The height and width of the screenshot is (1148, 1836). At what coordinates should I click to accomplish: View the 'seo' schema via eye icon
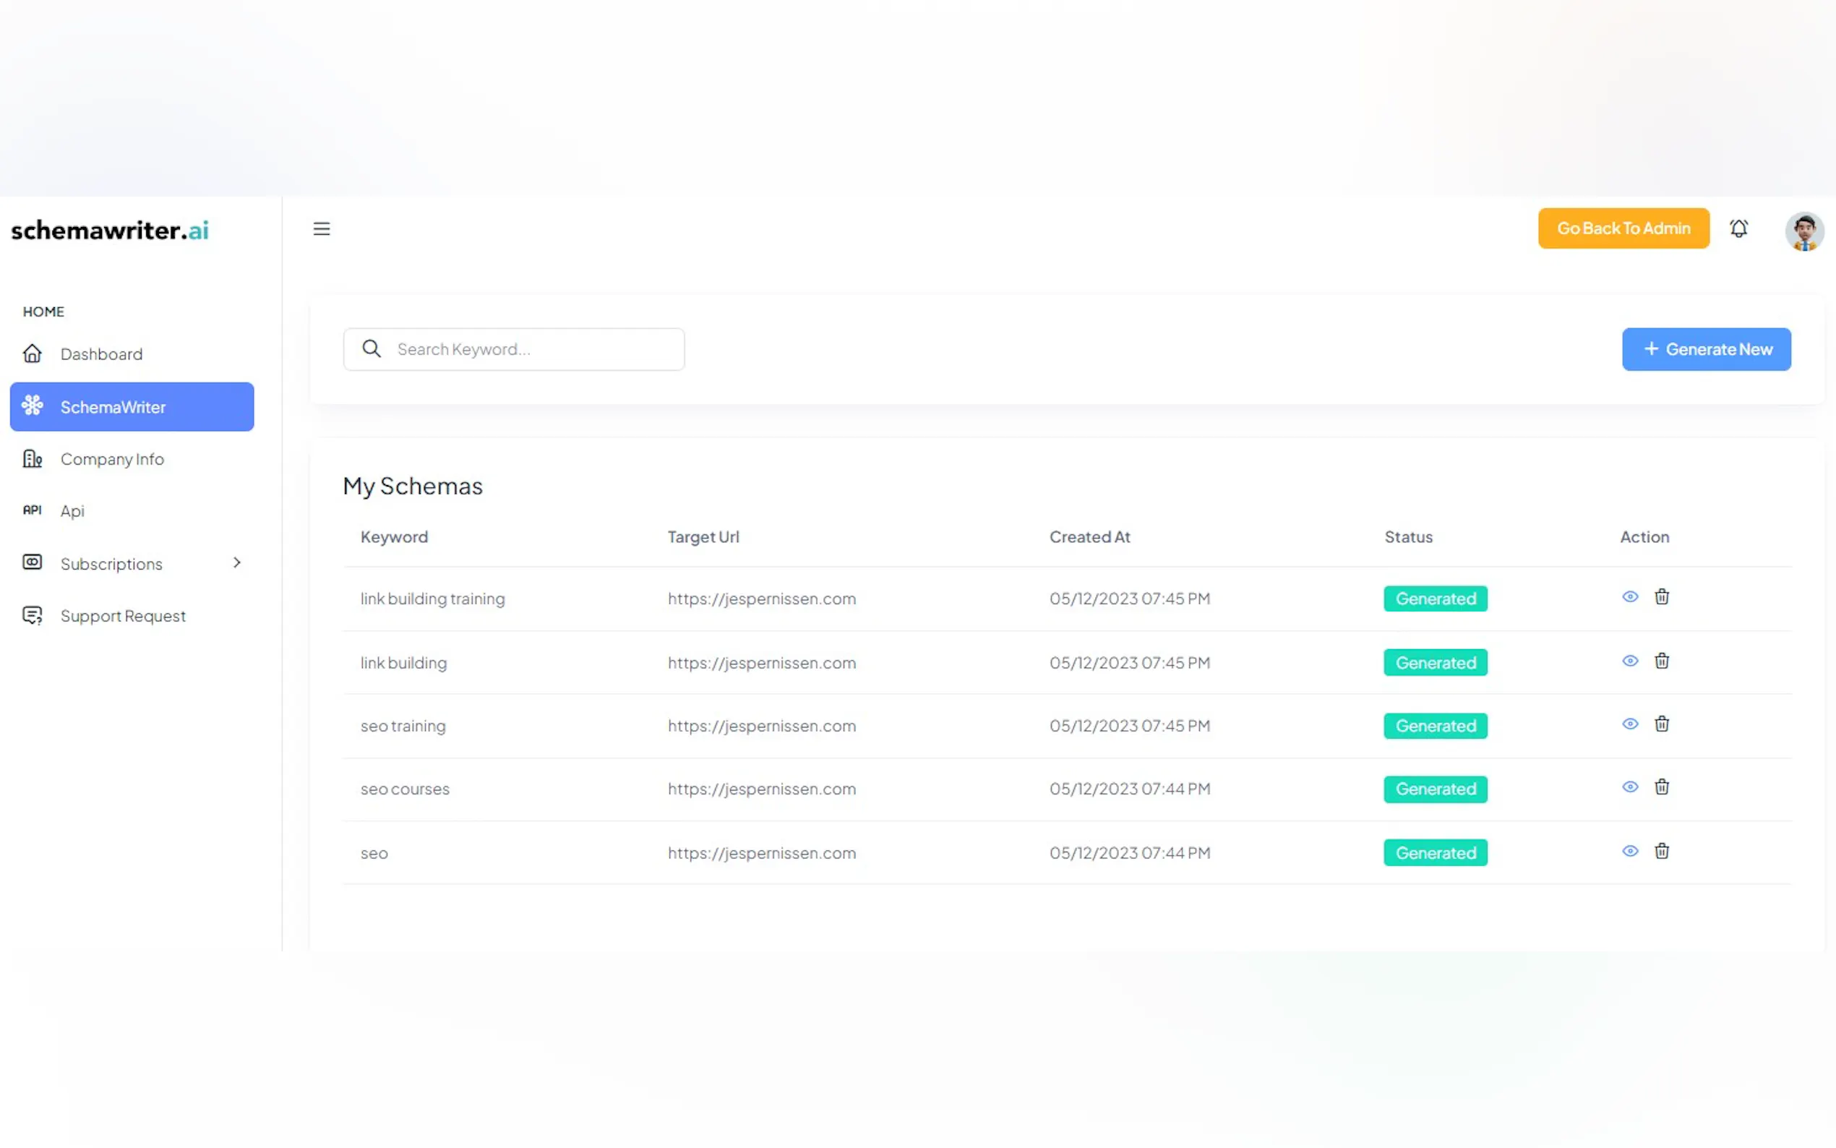(1629, 851)
